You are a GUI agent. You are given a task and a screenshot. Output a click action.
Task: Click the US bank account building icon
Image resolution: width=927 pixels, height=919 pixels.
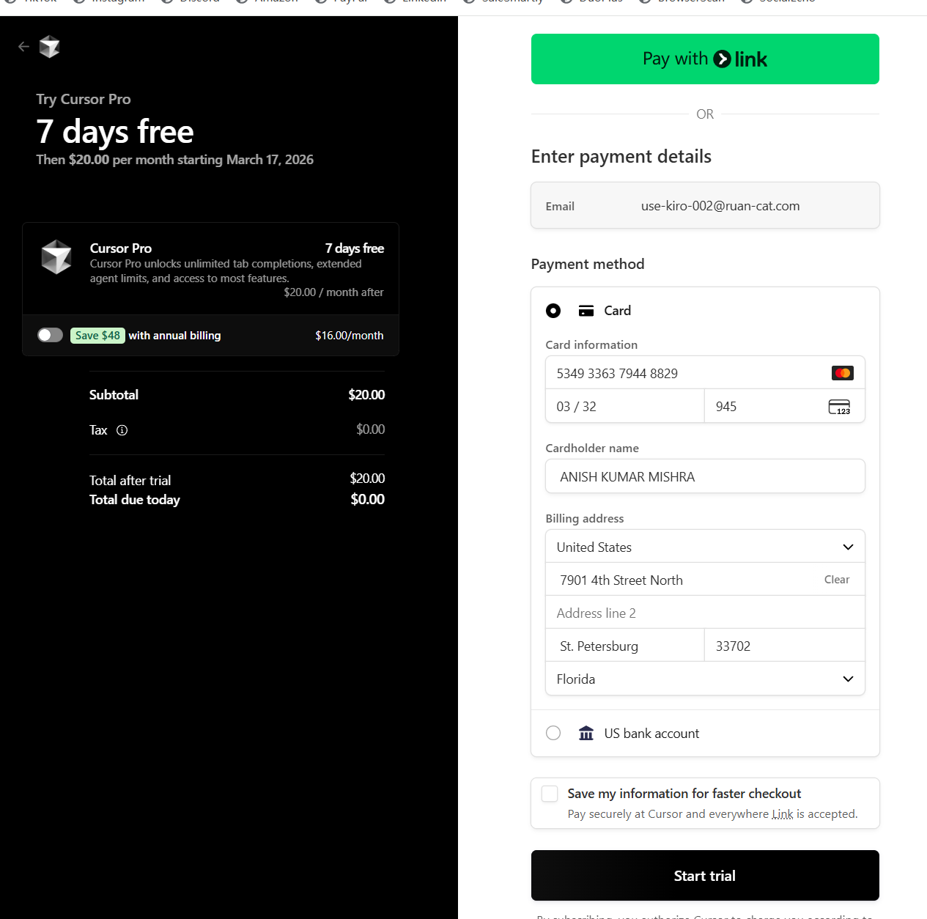coord(586,733)
